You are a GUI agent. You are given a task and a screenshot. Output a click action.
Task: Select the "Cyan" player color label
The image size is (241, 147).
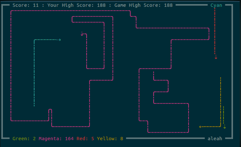216,5
